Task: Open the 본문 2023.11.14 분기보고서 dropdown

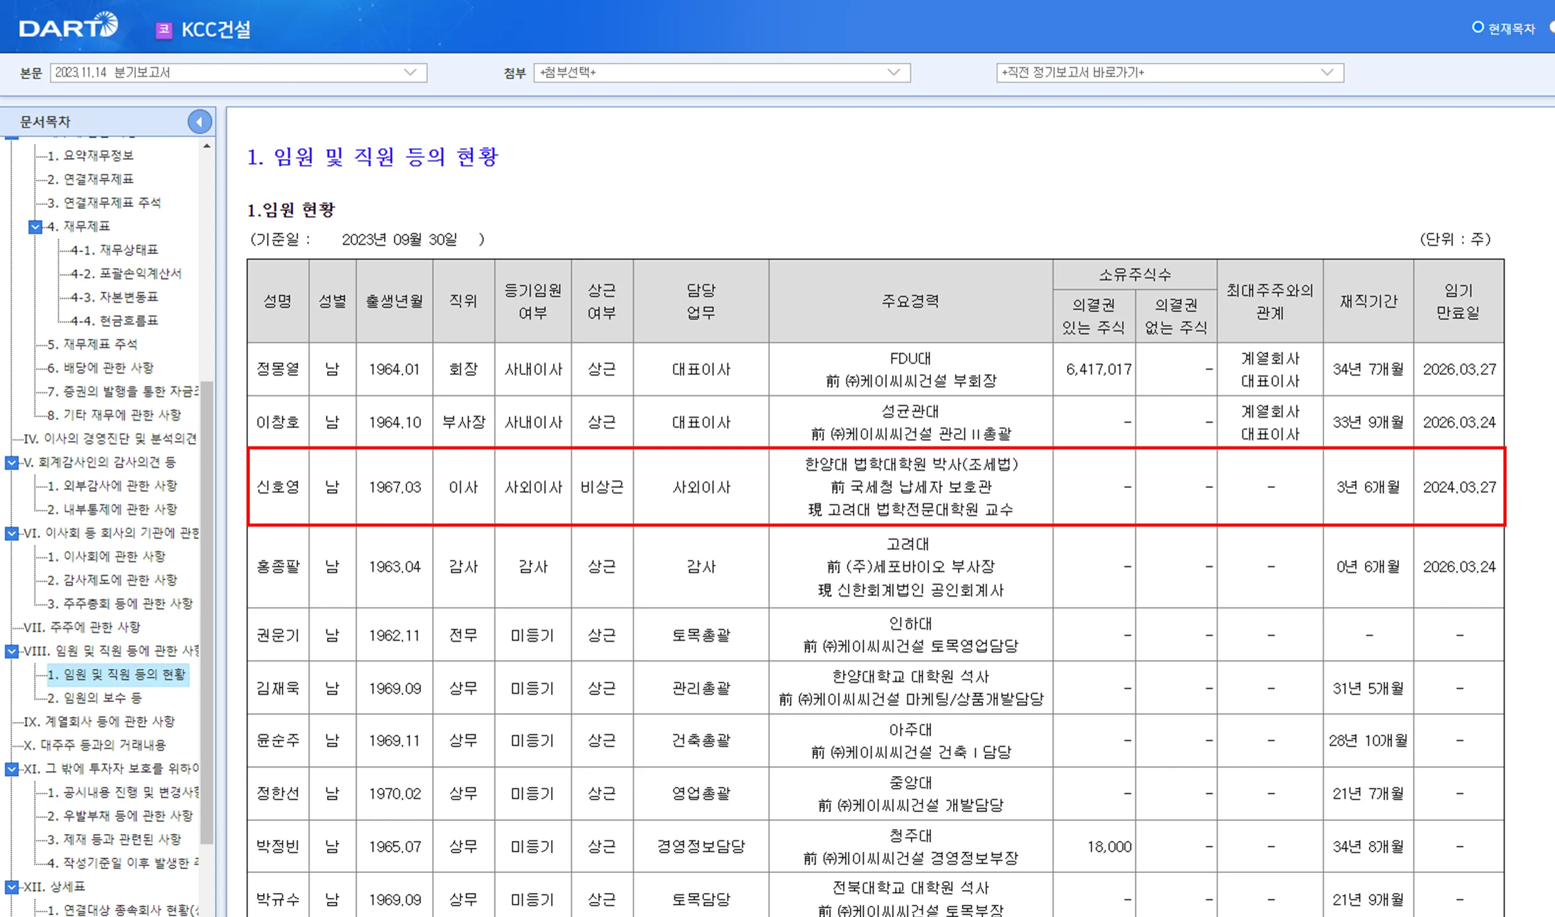Action: [x=238, y=72]
